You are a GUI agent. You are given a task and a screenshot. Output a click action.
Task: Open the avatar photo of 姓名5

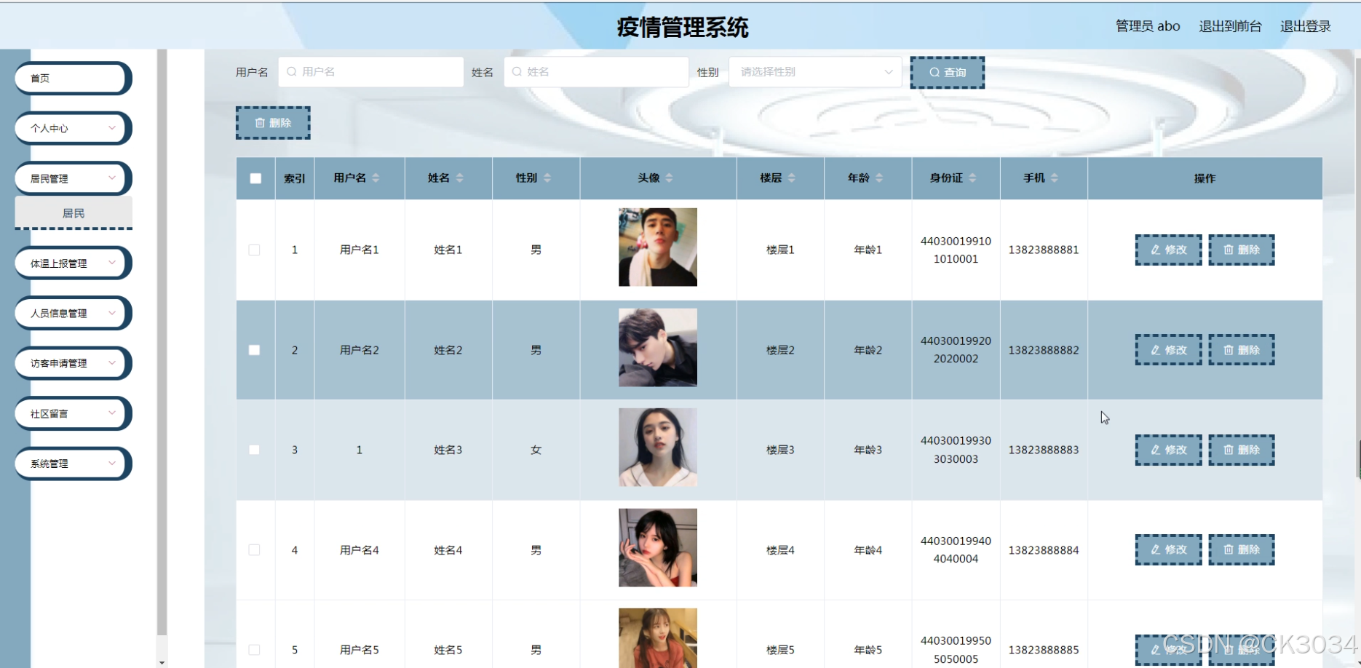[x=658, y=638]
